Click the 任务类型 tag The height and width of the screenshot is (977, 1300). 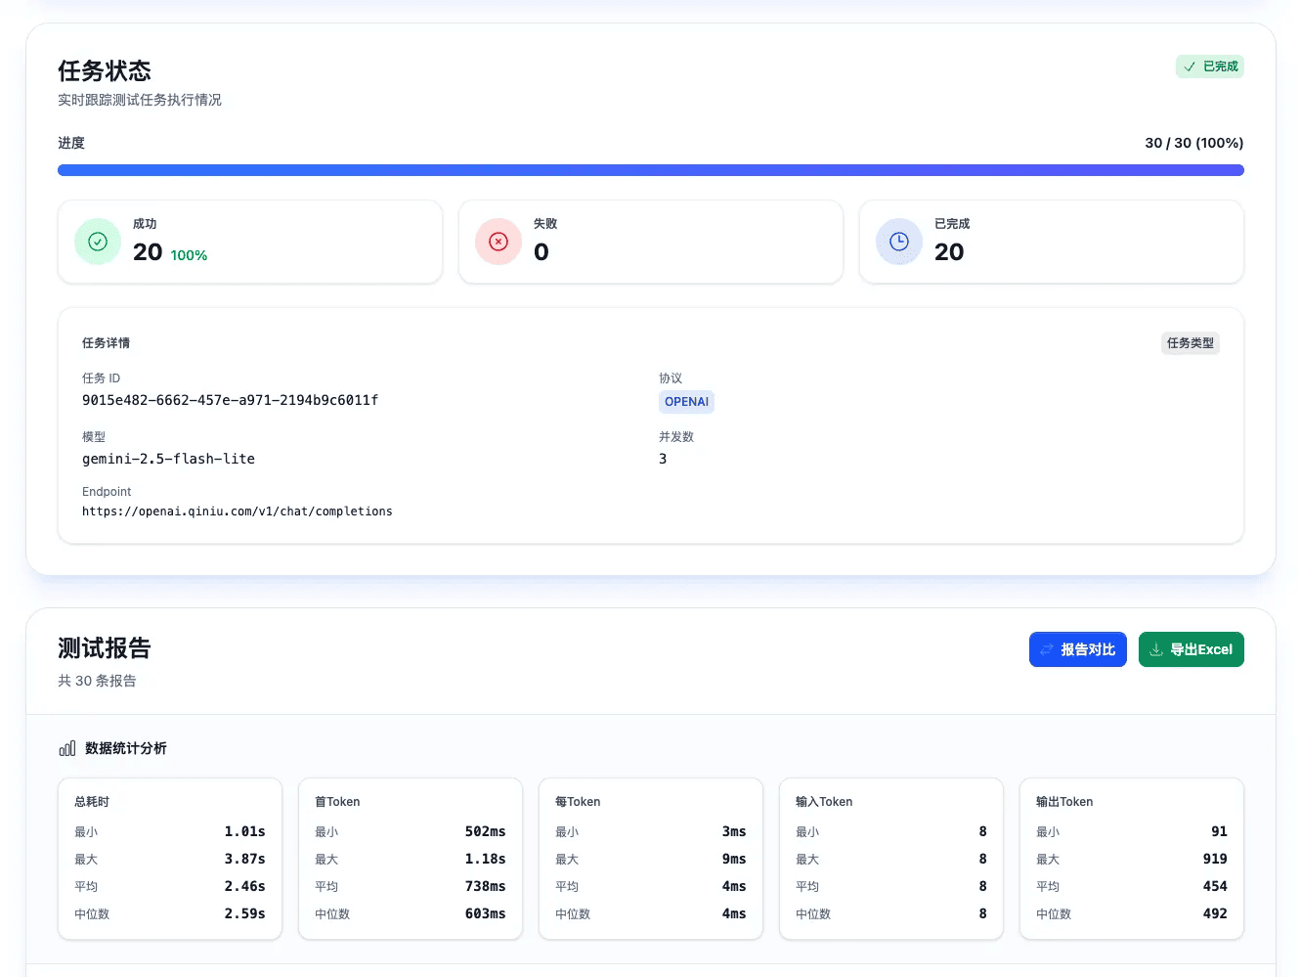click(1191, 343)
